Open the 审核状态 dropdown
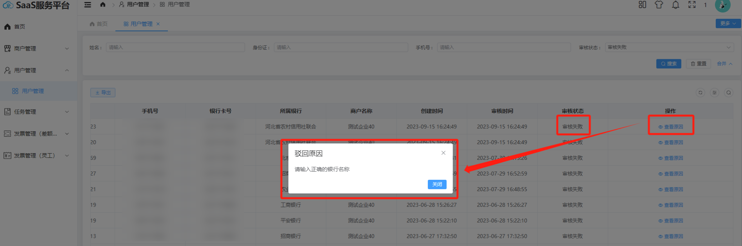Screen dimensions: 742x246 click(x=669, y=47)
